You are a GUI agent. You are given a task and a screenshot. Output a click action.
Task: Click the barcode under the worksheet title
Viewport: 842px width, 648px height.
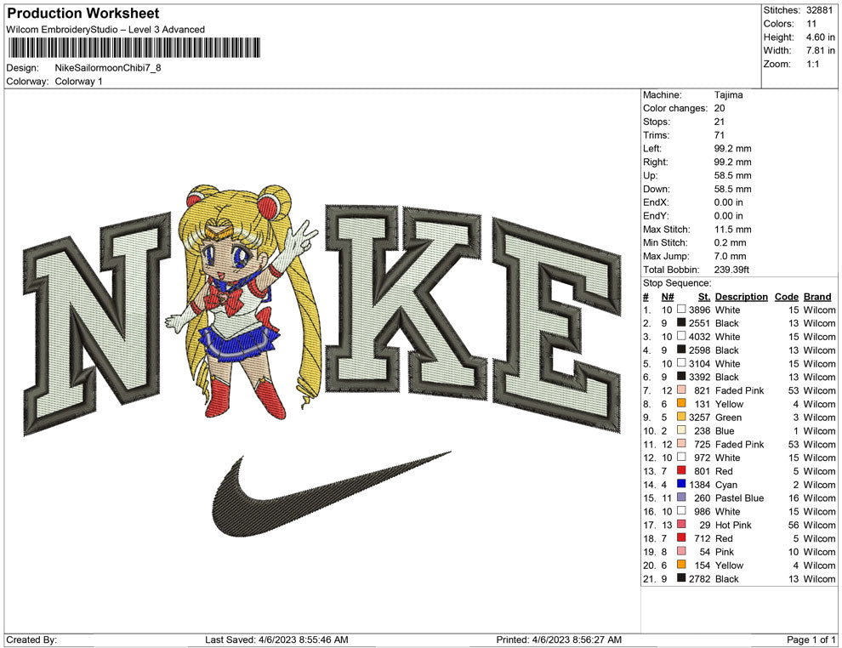point(134,48)
